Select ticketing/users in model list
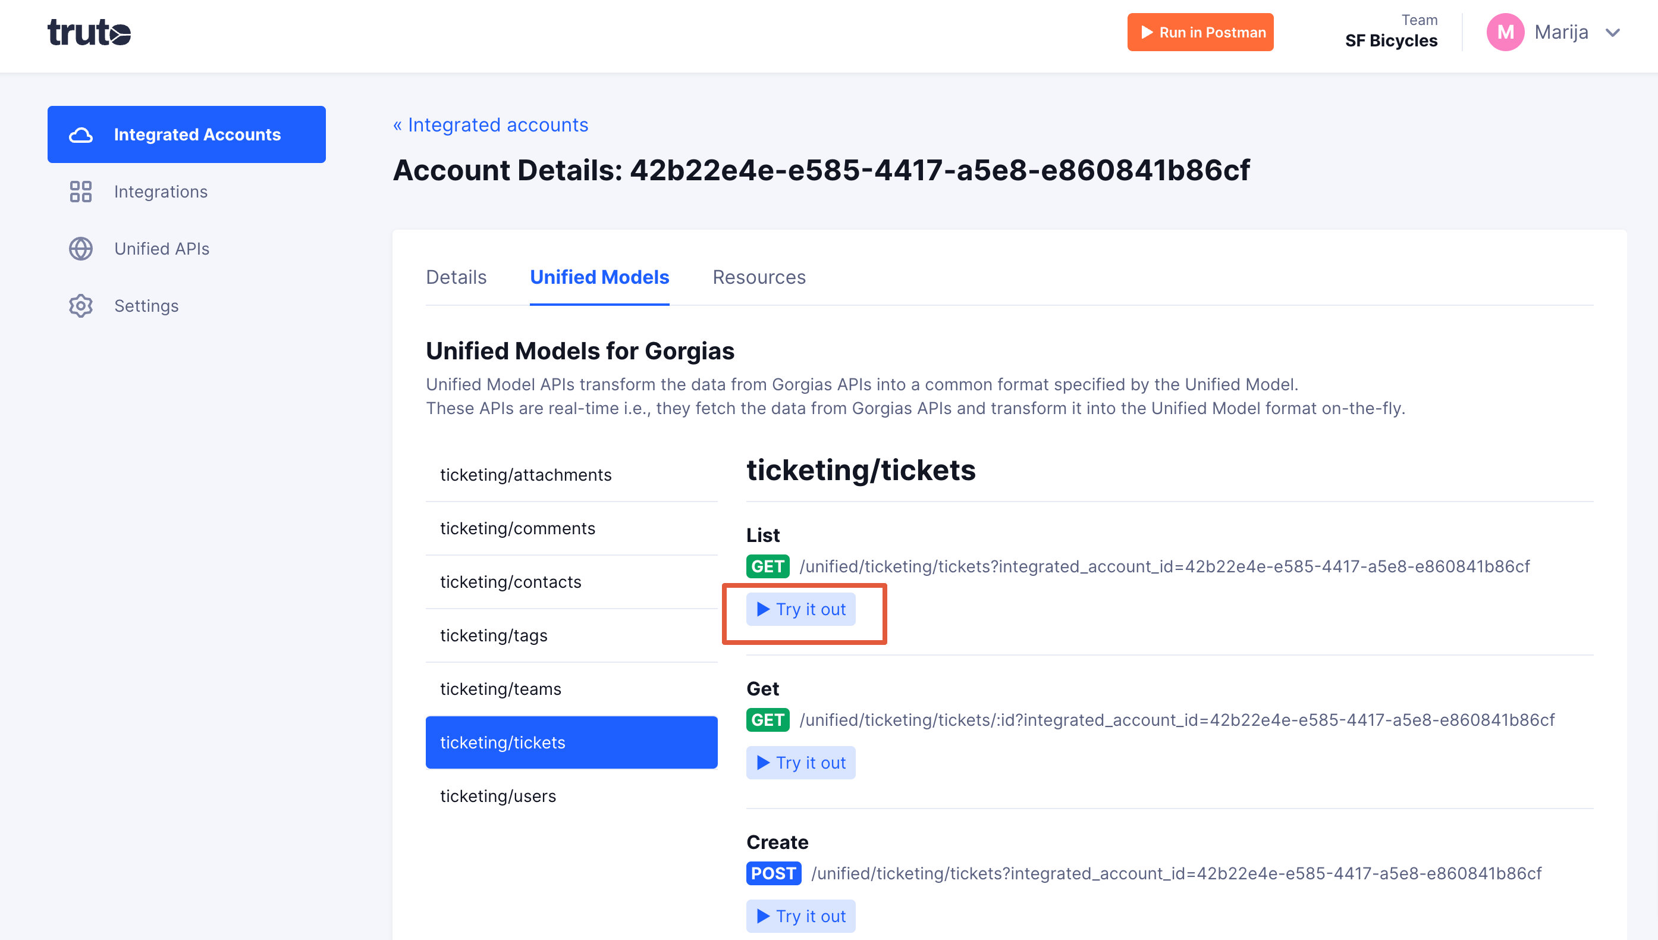 [x=571, y=797]
